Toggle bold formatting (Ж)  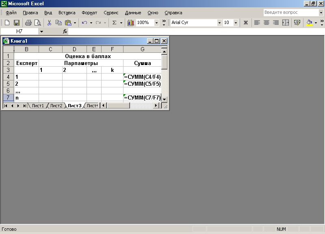coord(246,23)
